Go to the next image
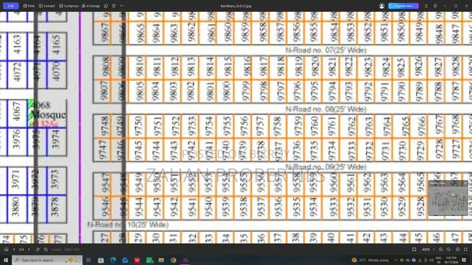This screenshot has width=472, height=265. click(29, 249)
